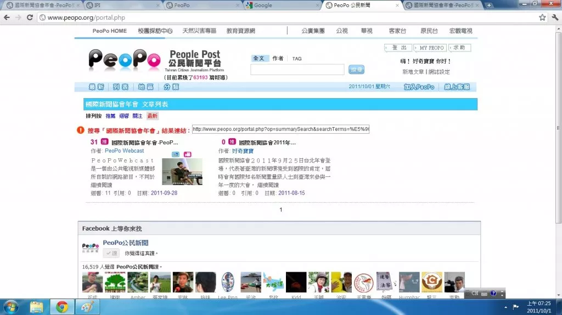The width and height of the screenshot is (562, 315).
Task: Click the PeoPo Facebook page logo
Action: click(91, 248)
